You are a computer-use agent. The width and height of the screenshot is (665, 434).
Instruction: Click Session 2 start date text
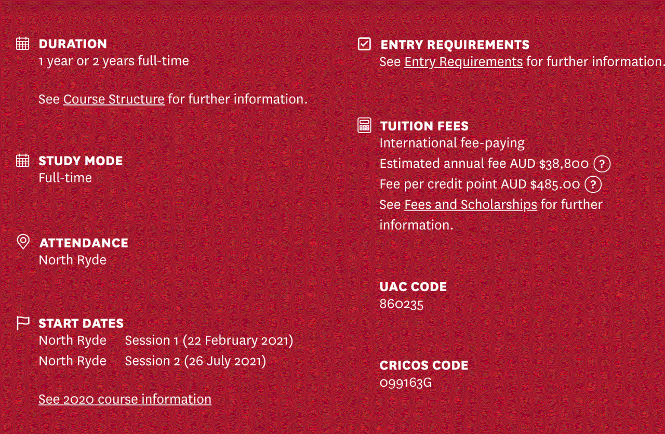[x=195, y=361]
